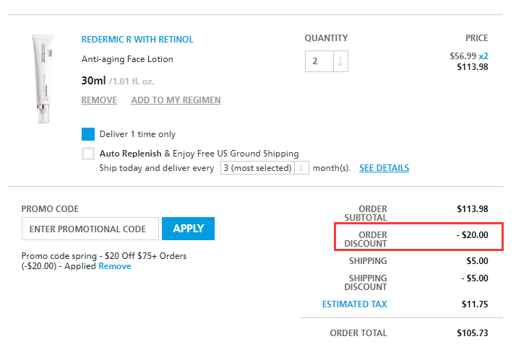Click the Deliver 1 time only label text
This screenshot has width=516, height=352.
[137, 134]
